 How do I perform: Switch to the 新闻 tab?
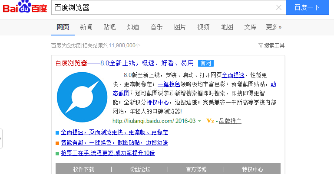point(86,27)
